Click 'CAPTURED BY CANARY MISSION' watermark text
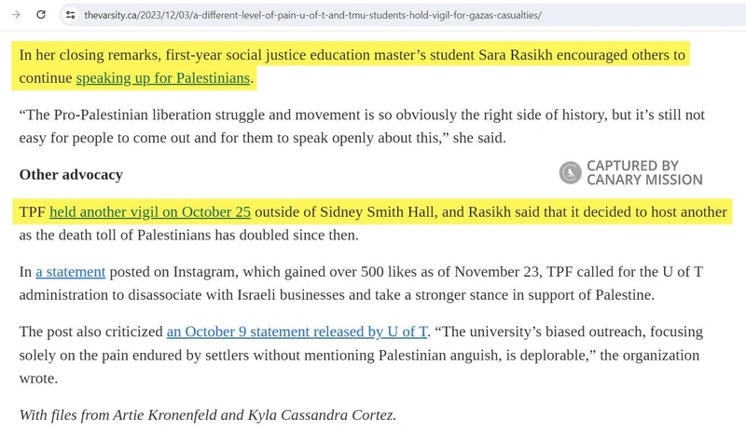The height and width of the screenshot is (434, 746). 644,172
